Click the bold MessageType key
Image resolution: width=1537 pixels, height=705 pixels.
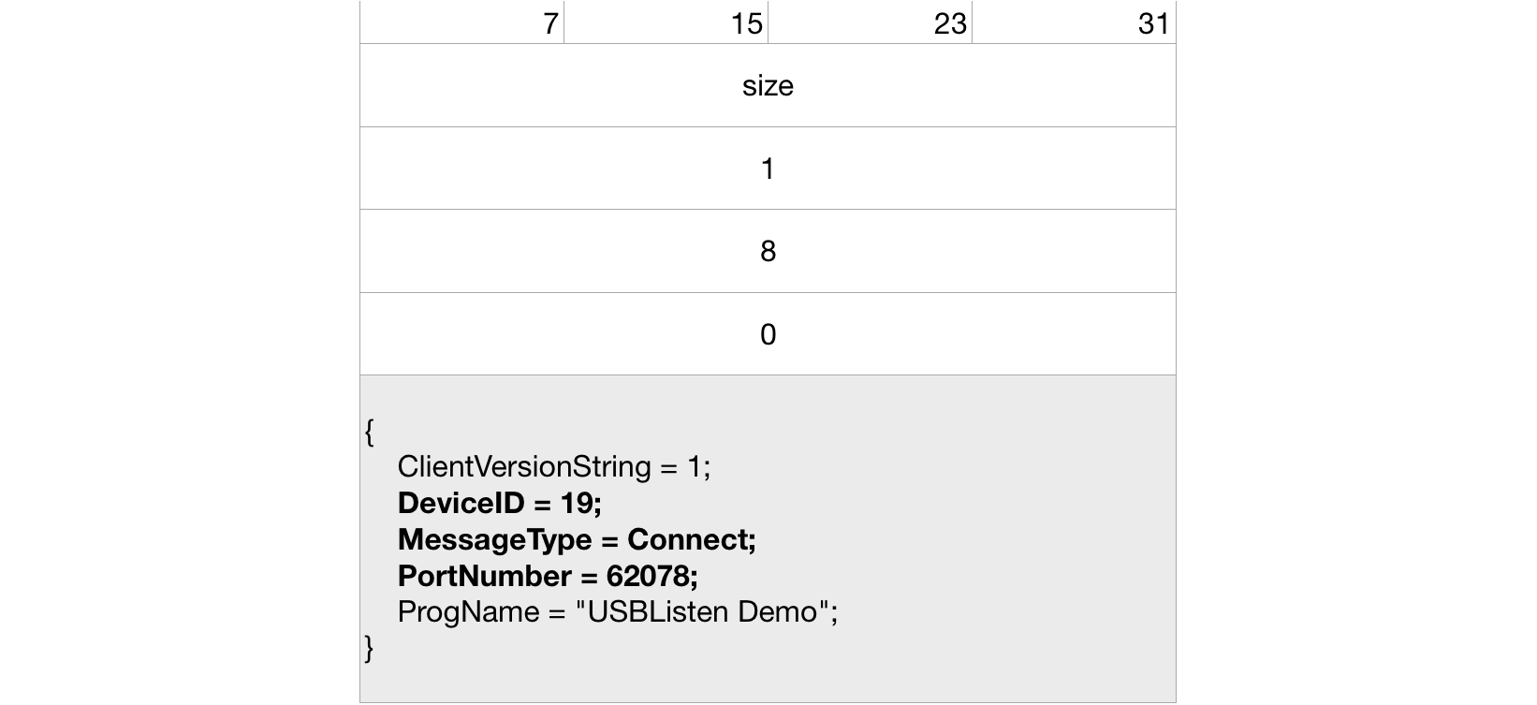coord(494,539)
